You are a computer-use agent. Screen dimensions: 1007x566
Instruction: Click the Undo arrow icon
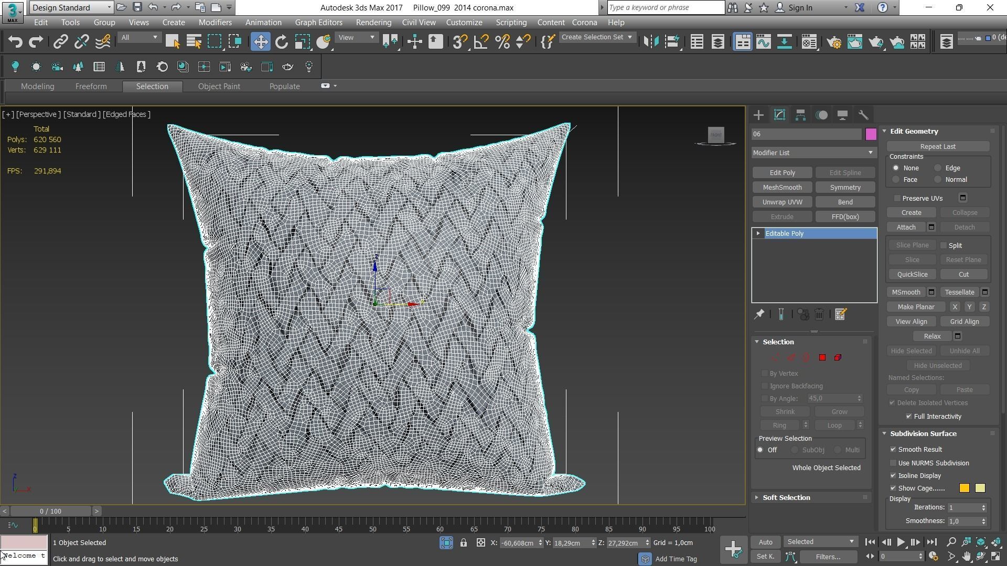(15, 42)
